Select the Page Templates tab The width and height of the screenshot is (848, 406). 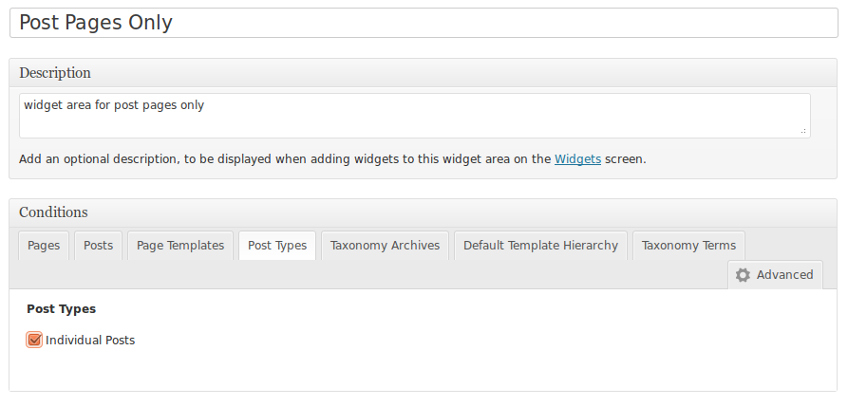tap(180, 246)
